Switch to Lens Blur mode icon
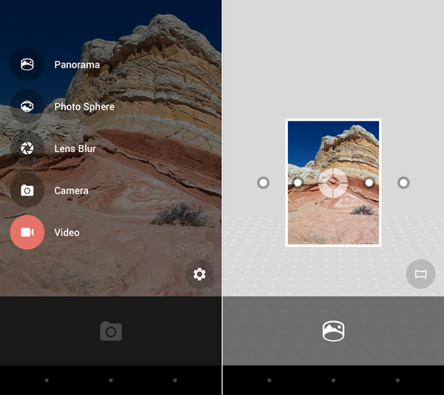This screenshot has height=395, width=444. [x=27, y=148]
